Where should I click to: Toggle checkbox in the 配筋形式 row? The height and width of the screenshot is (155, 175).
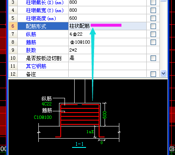click(153, 26)
